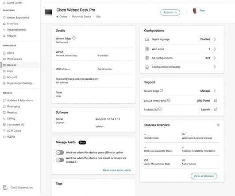Click the Updates & Migrations icon
Screen dimensions: 235x196
click(4, 100)
